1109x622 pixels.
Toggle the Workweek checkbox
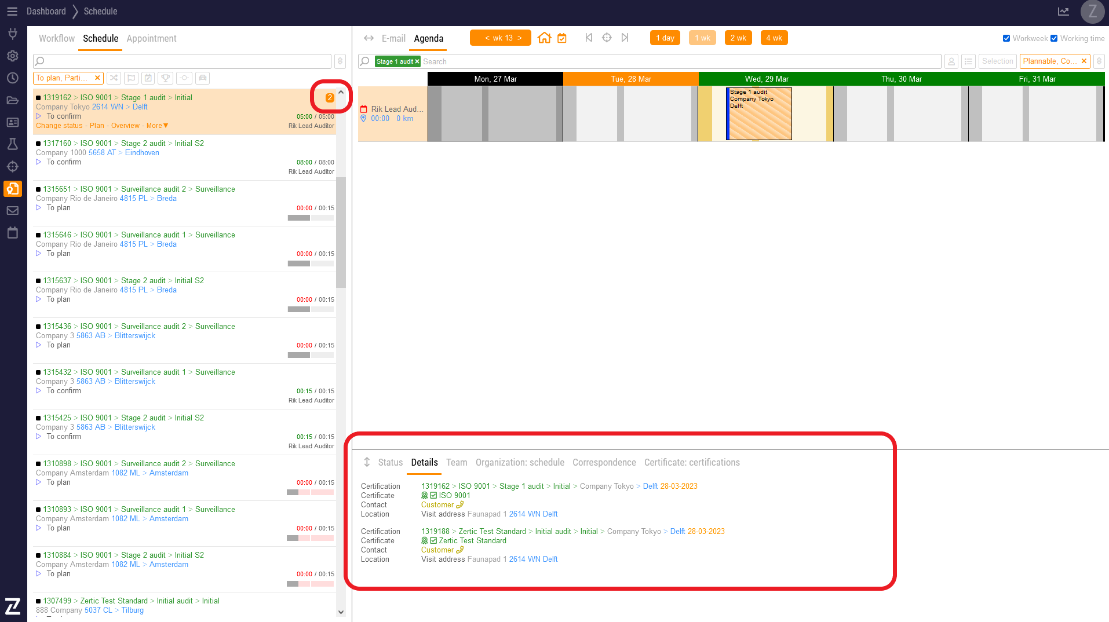click(x=1006, y=39)
